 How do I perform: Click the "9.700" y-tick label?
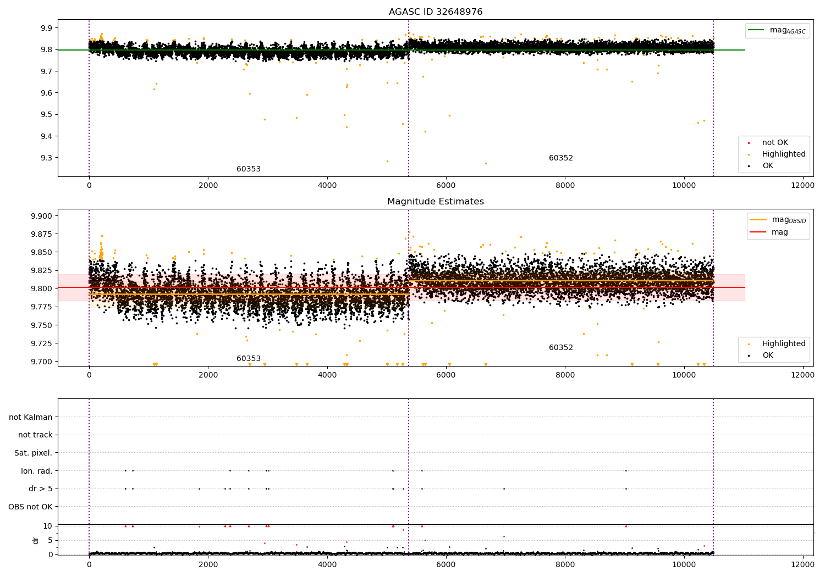pos(42,362)
